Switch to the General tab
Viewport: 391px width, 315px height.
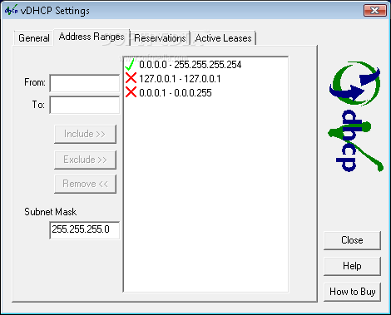point(33,38)
